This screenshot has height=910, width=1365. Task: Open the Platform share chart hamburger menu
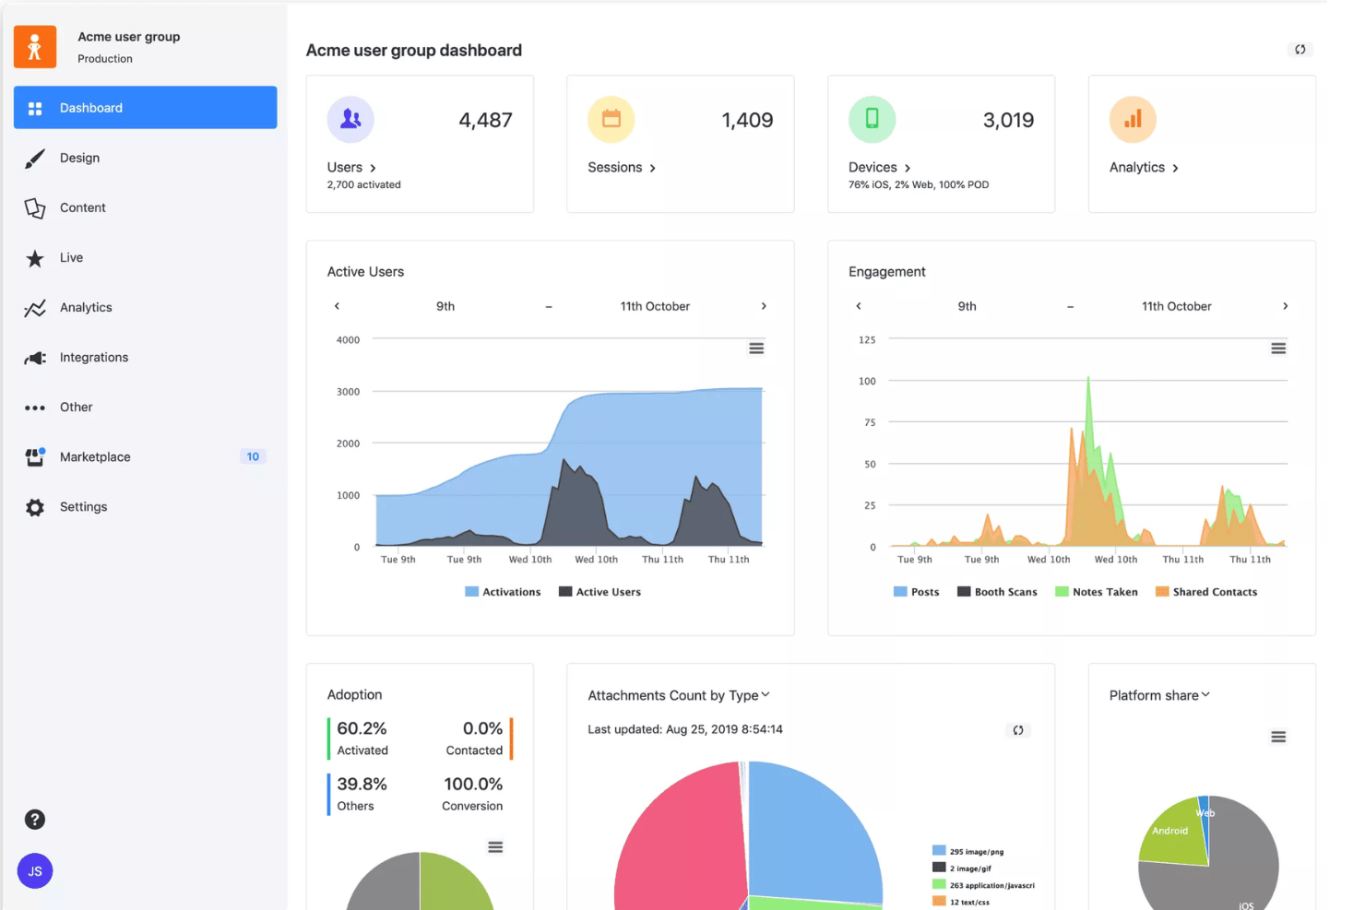coord(1278,737)
